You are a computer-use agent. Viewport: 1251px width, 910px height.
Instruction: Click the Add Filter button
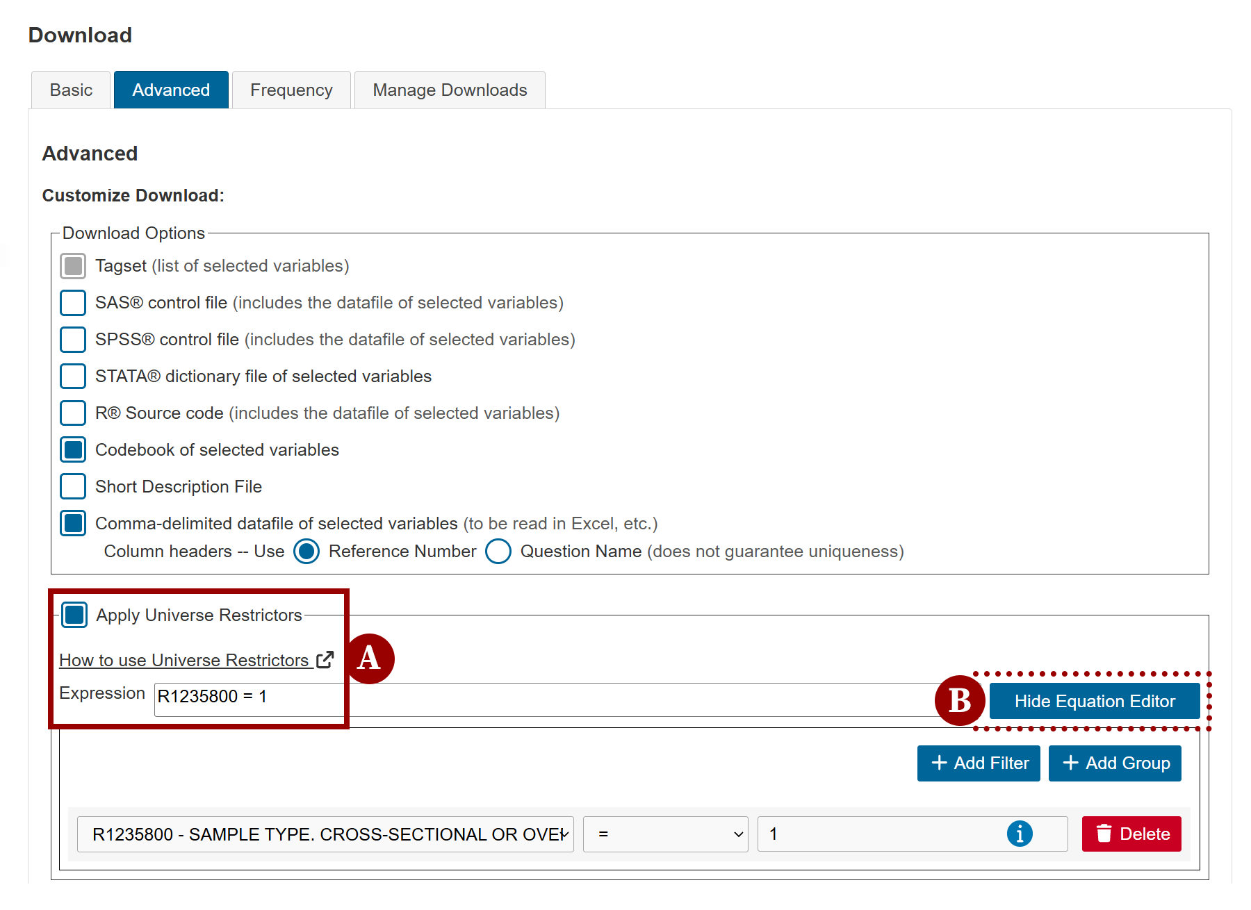979,763
